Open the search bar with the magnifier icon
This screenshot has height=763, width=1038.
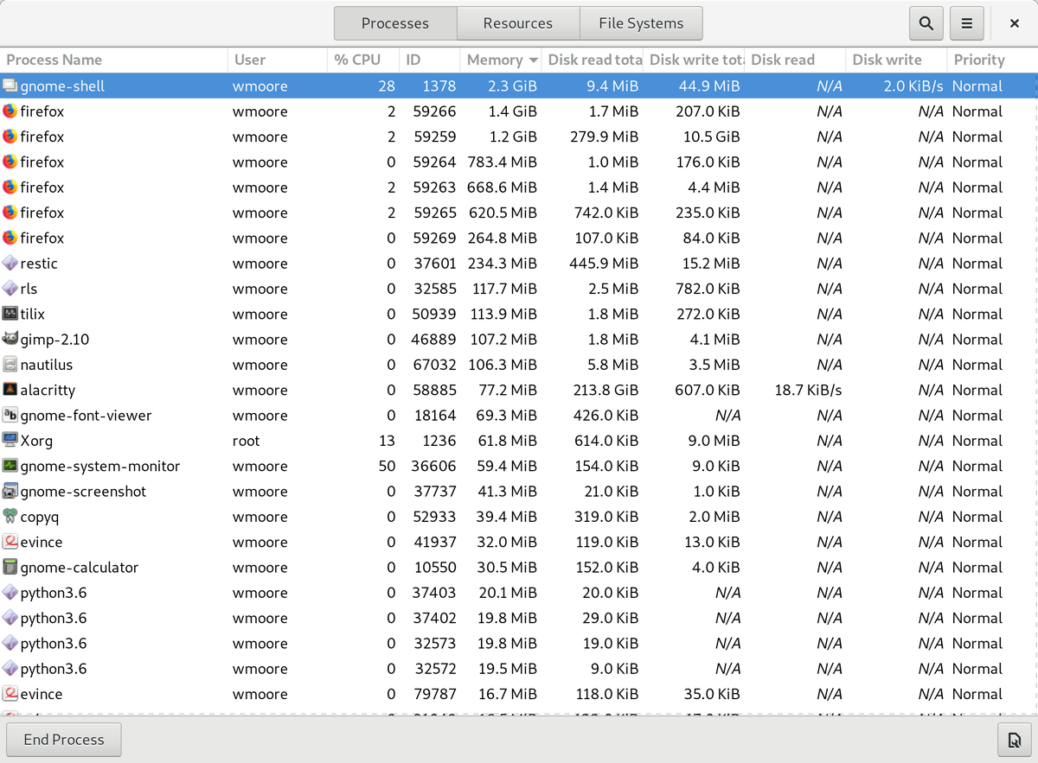(x=926, y=22)
